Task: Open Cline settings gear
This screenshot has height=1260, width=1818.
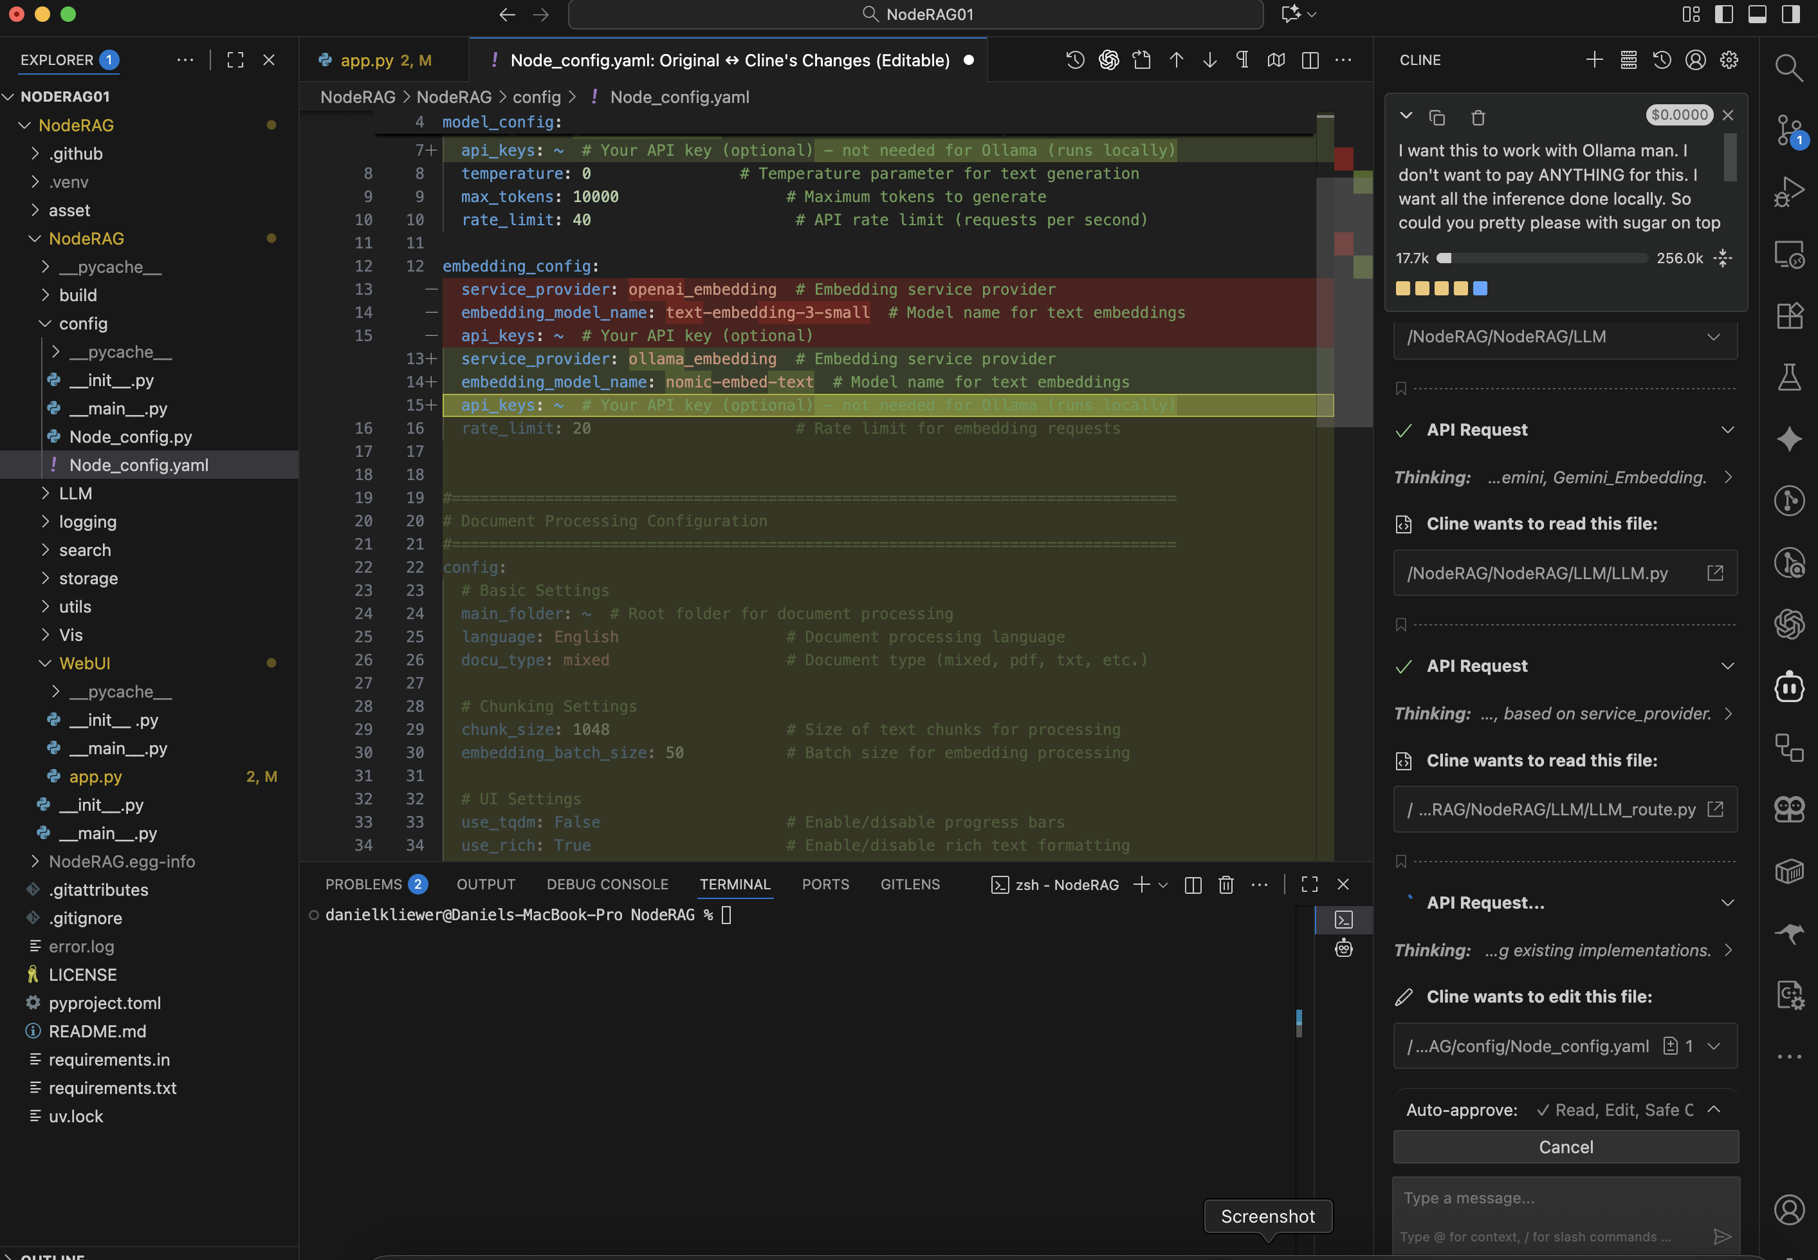Action: click(x=1729, y=60)
